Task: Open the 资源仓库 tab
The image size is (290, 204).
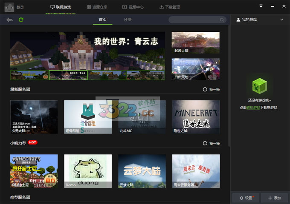Action: [97, 7]
